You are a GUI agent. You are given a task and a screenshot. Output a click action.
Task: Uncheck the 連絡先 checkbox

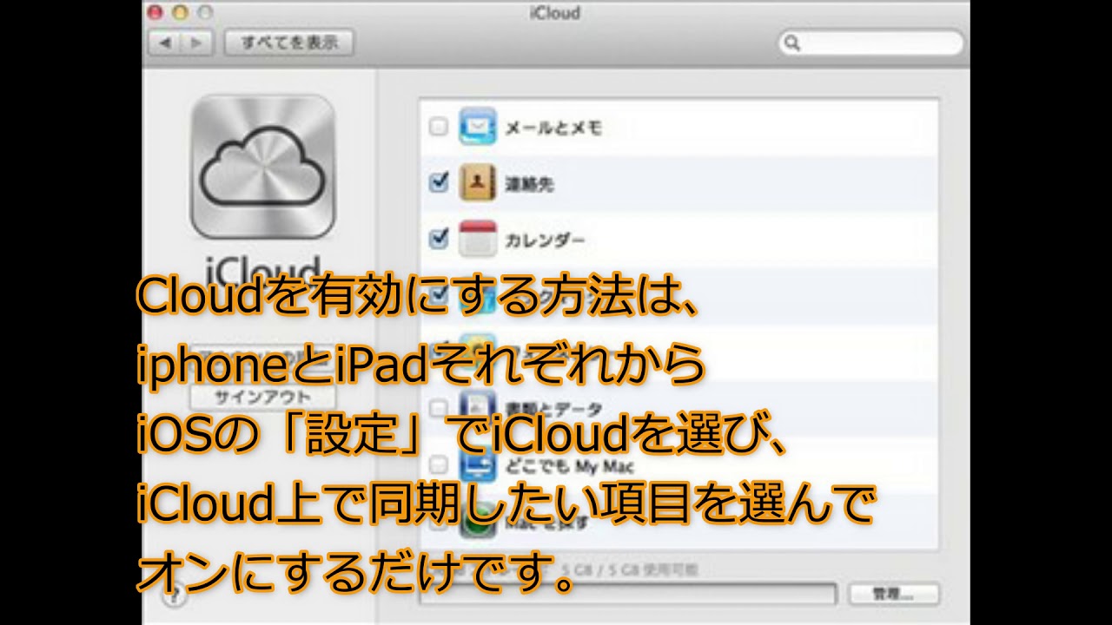click(439, 182)
